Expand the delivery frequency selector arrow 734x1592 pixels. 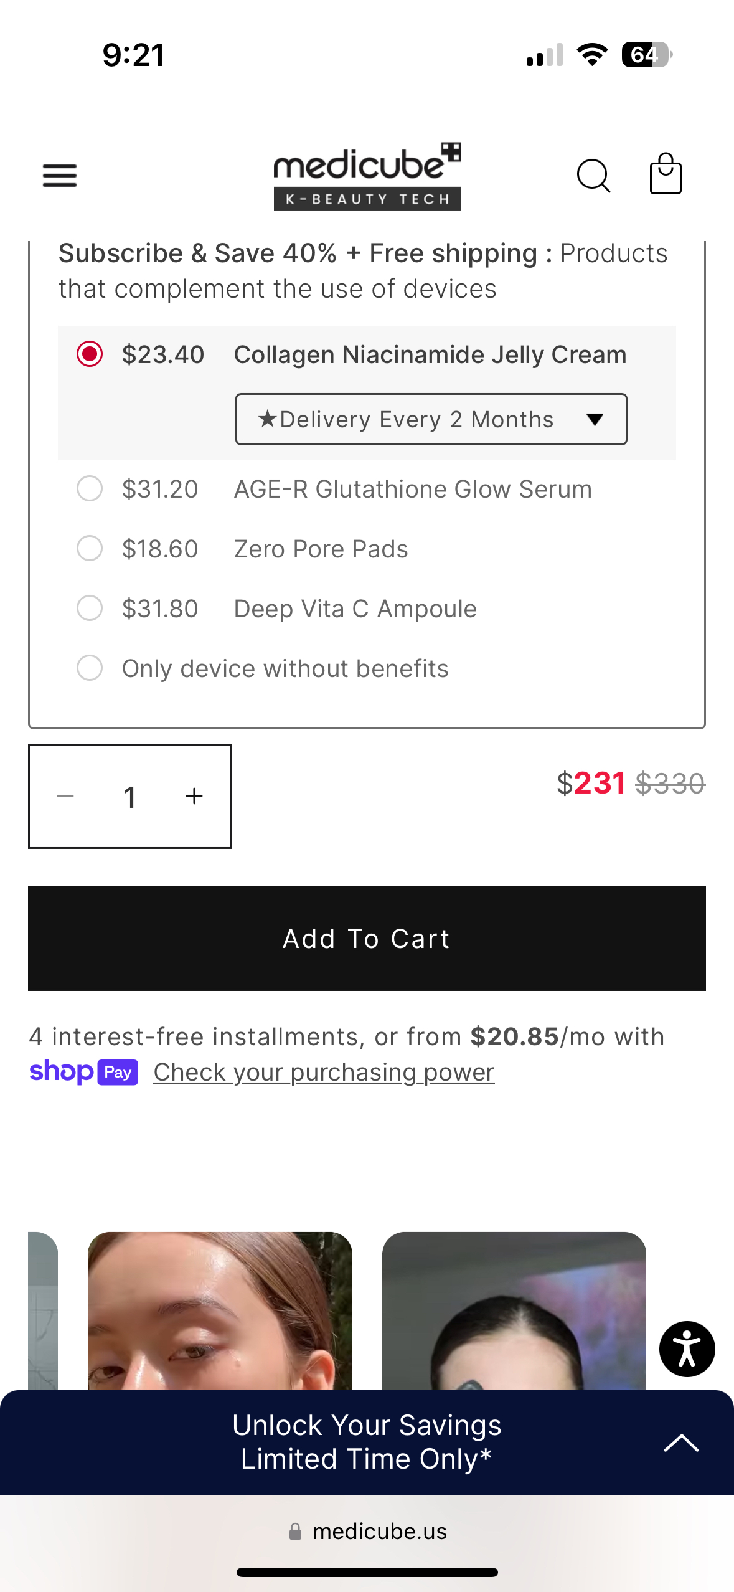click(594, 419)
